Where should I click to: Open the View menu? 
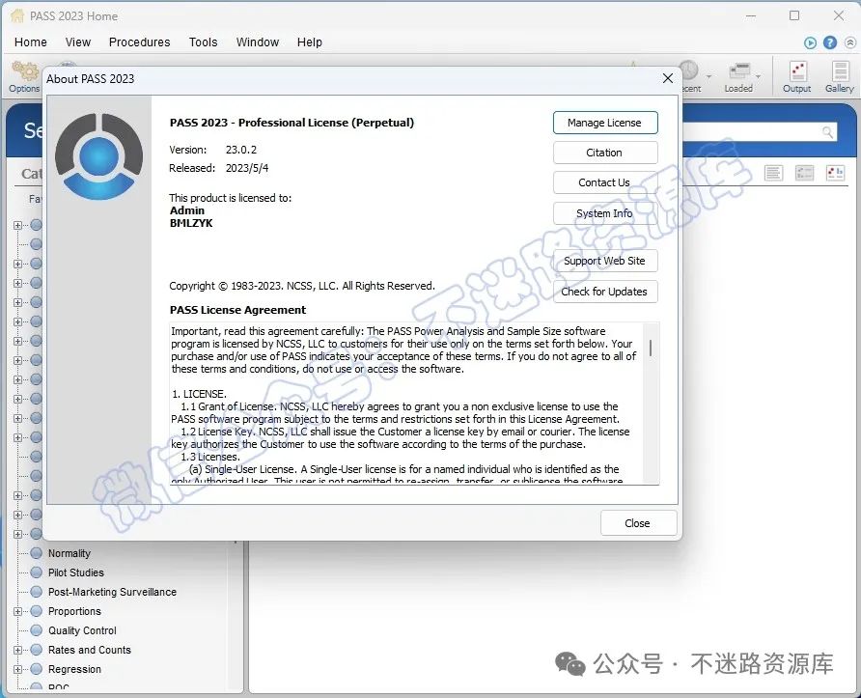click(78, 42)
